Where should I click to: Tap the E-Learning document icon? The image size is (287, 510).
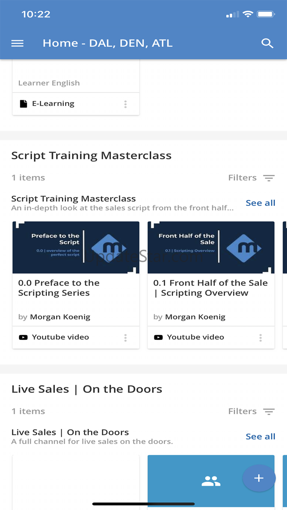(23, 104)
